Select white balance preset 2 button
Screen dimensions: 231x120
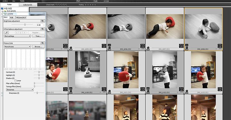pos(21,33)
